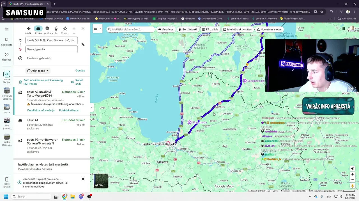Open Slāņi map layers thumbnail
This screenshot has height=201, width=359.
(x=101, y=181)
